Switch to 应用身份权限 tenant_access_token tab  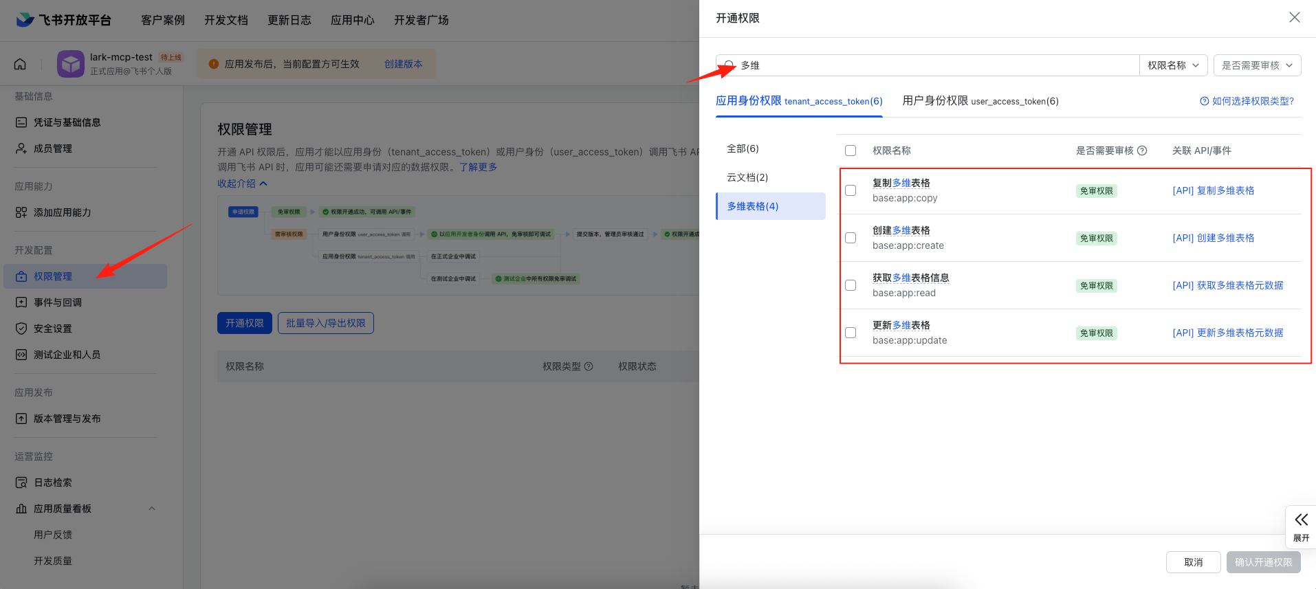pyautogui.click(x=799, y=101)
